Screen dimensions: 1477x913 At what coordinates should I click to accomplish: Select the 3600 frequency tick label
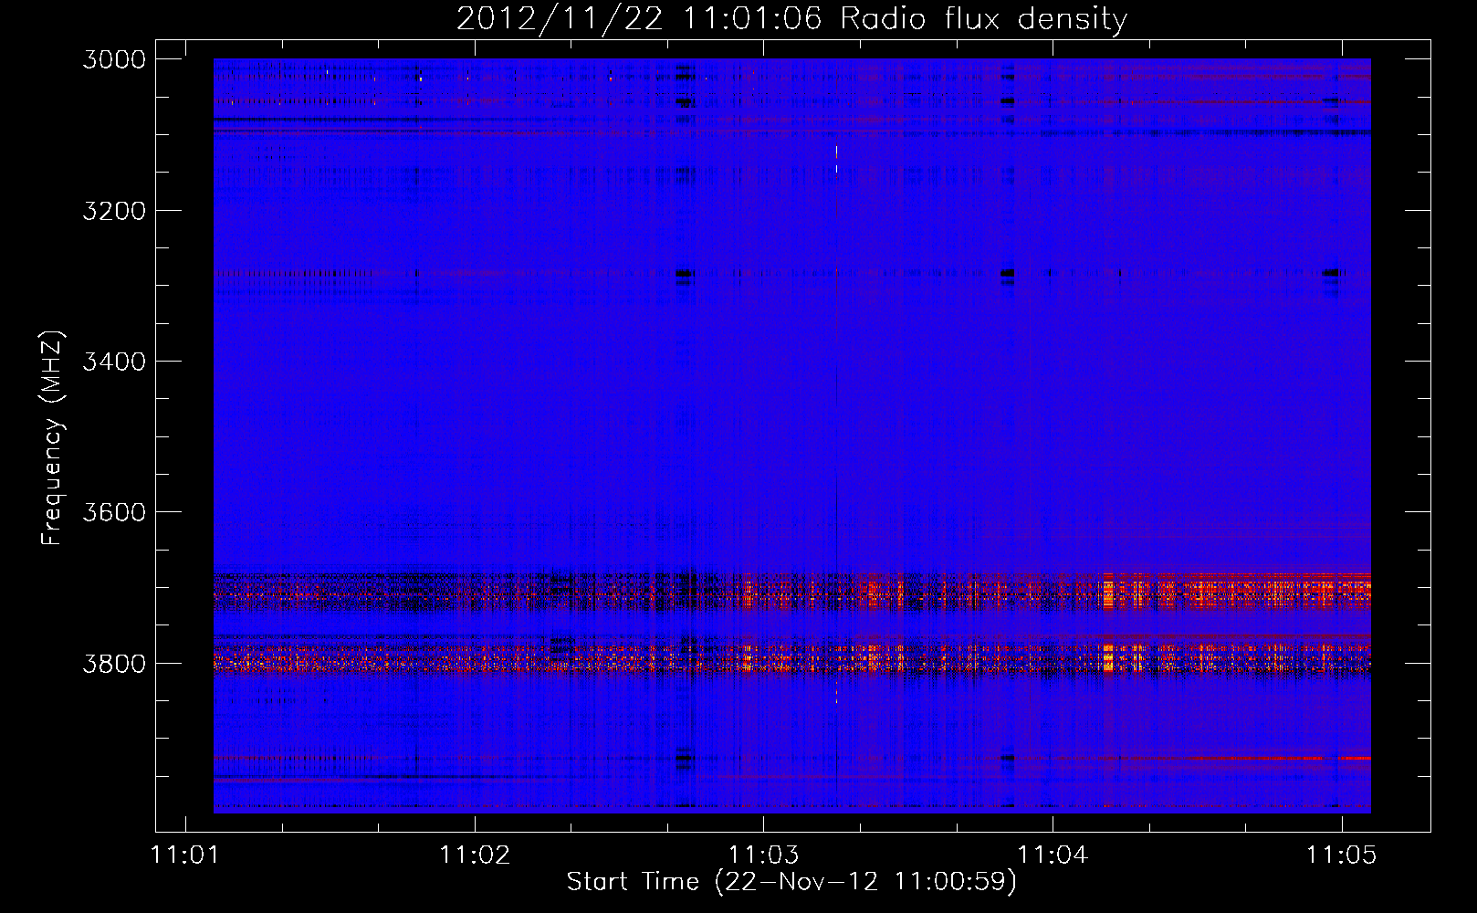[114, 512]
